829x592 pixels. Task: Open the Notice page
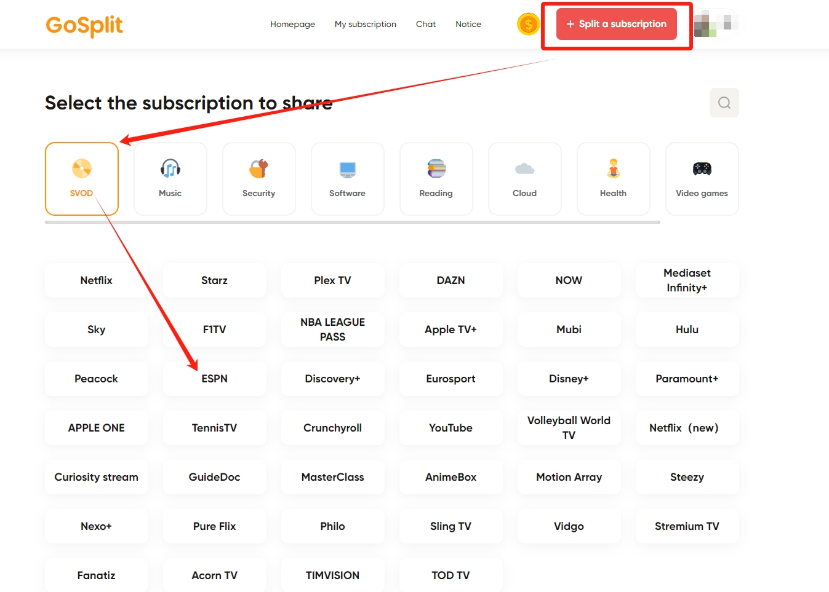pyautogui.click(x=468, y=24)
